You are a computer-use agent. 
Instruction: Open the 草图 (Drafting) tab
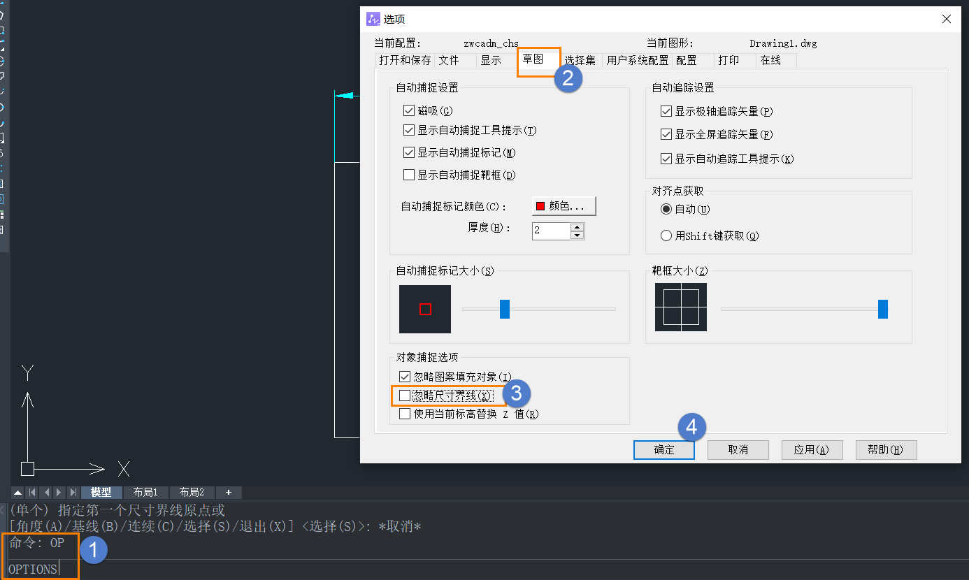[538, 61]
